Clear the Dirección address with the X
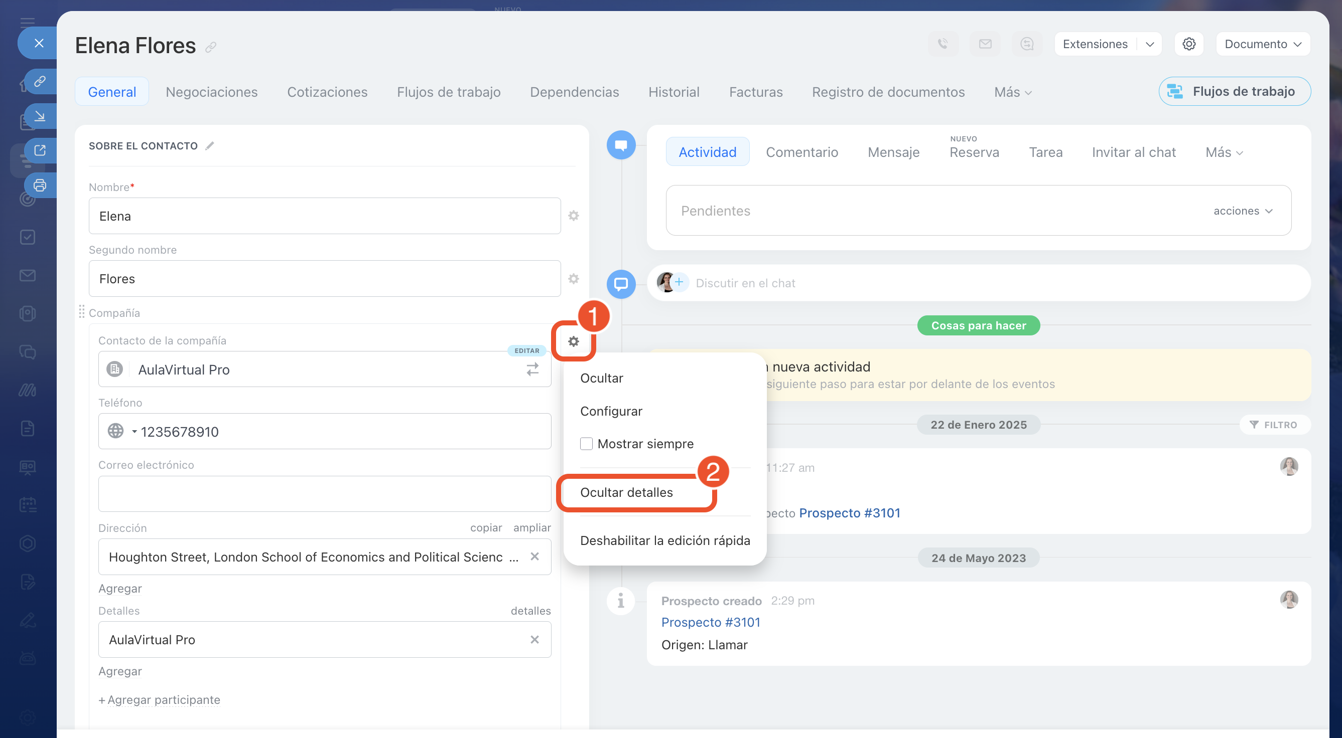The width and height of the screenshot is (1342, 738). tap(534, 557)
